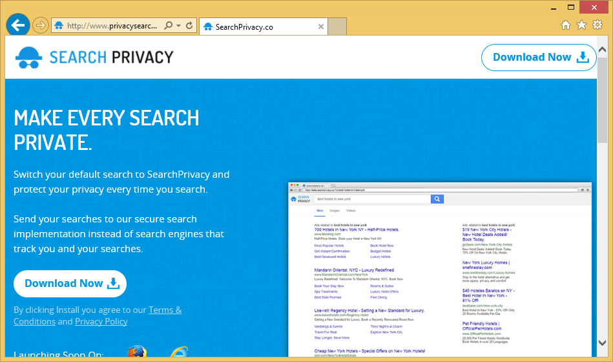
Task: Click the browser forward arrow button
Action: (40, 26)
